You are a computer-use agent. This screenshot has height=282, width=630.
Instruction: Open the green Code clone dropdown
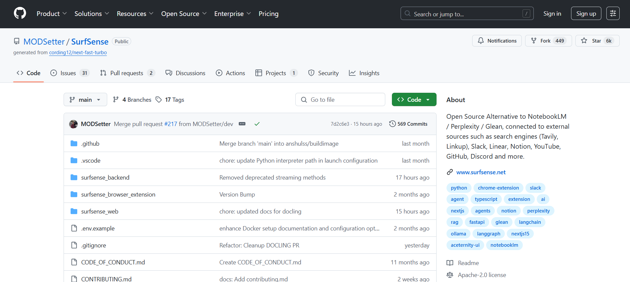[x=414, y=99]
